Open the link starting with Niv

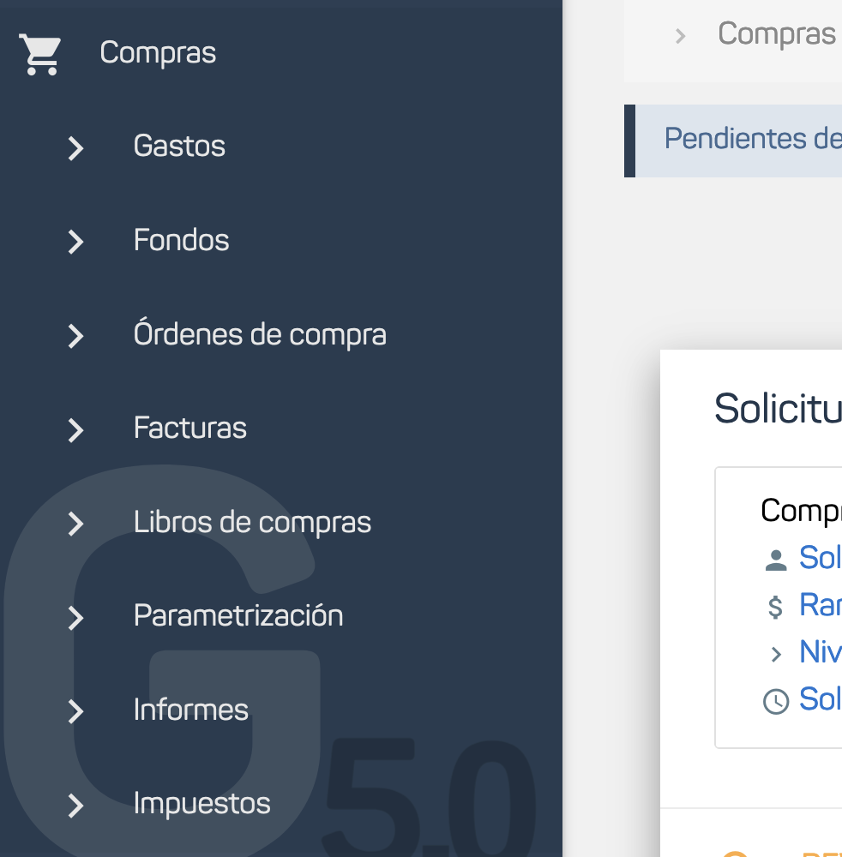(820, 653)
